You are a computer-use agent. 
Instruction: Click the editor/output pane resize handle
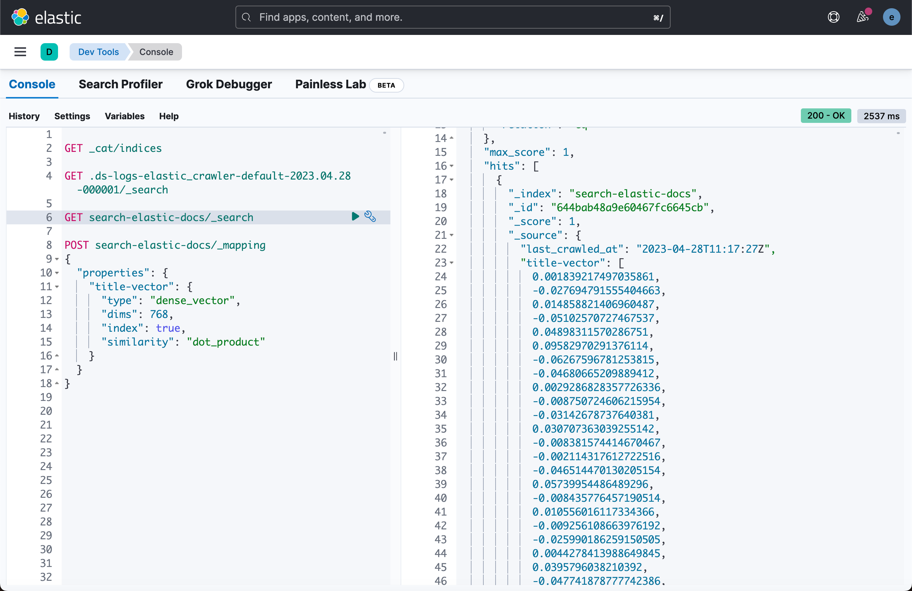coord(395,356)
